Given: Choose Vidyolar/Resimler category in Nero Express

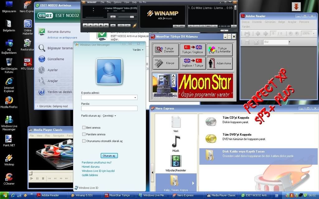Looking at the screenshot, I should point(176,164).
